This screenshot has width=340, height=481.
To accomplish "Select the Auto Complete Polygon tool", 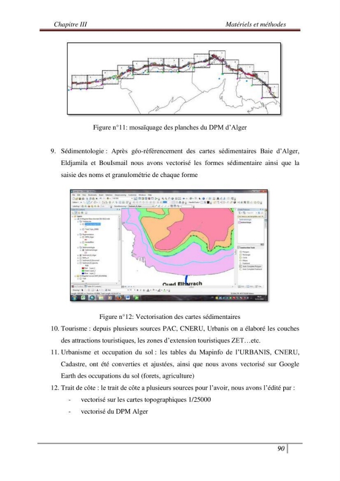I will [x=250, y=266].
